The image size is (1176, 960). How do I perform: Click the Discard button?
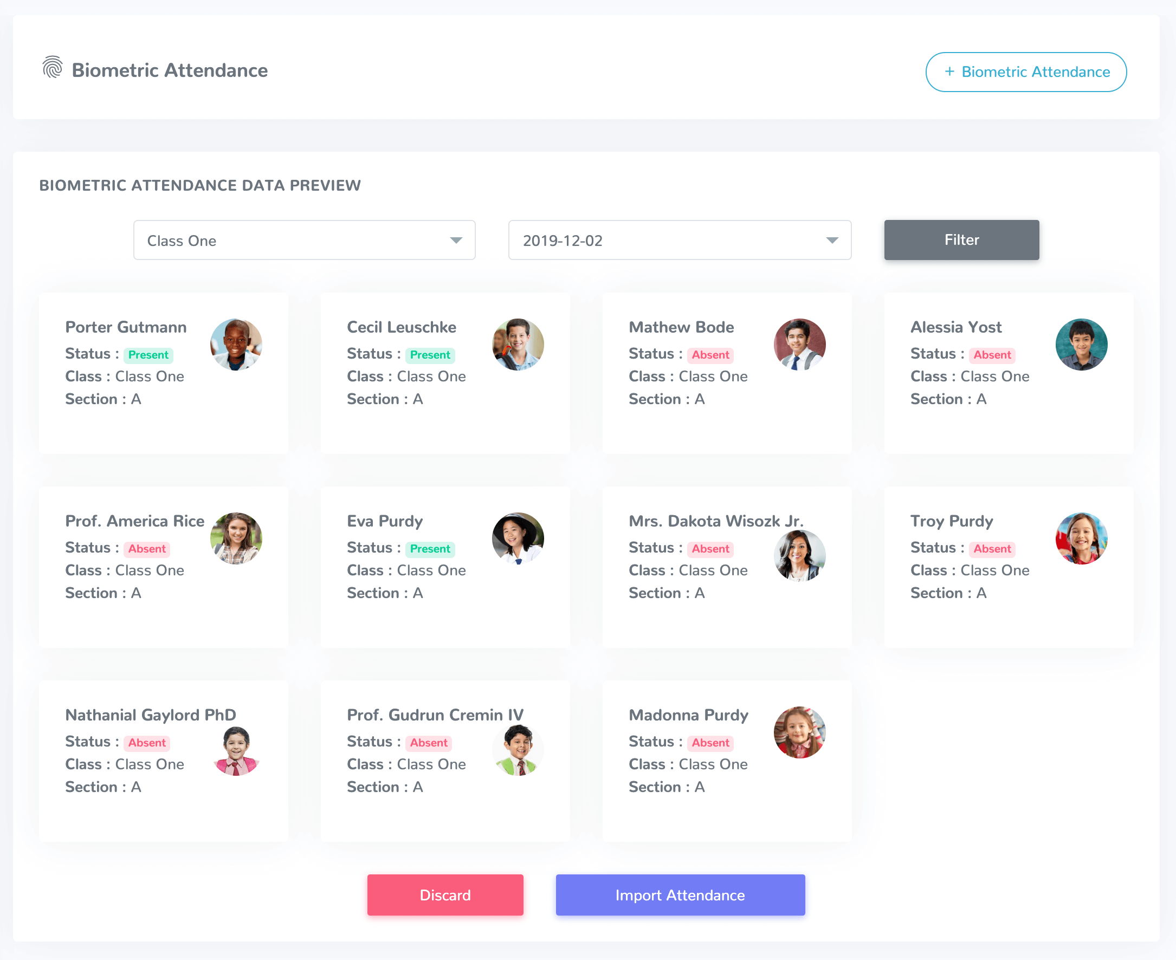coord(445,895)
